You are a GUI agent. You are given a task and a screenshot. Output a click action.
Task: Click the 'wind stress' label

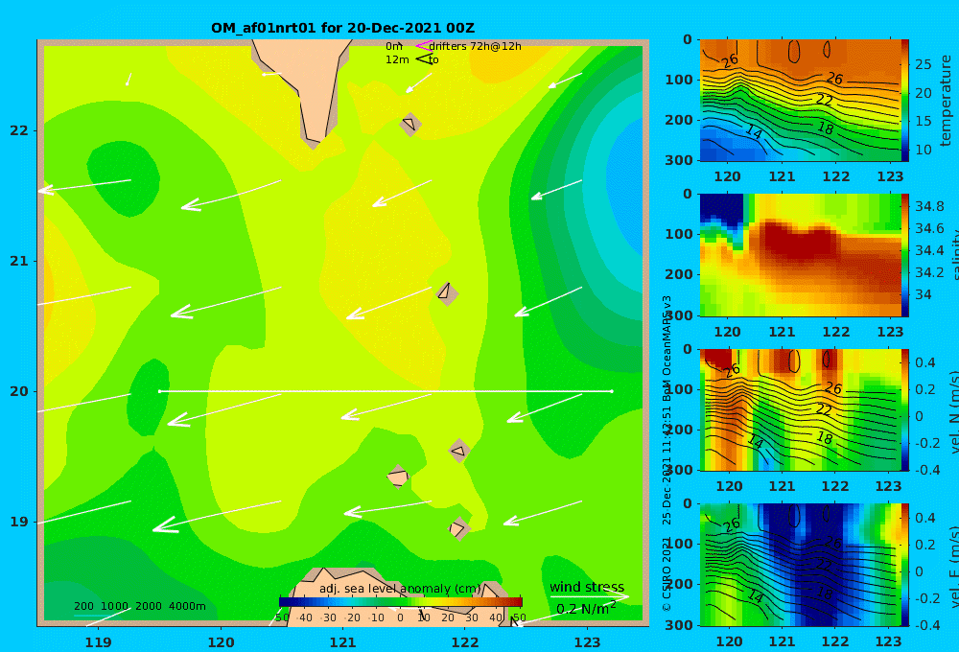[587, 587]
